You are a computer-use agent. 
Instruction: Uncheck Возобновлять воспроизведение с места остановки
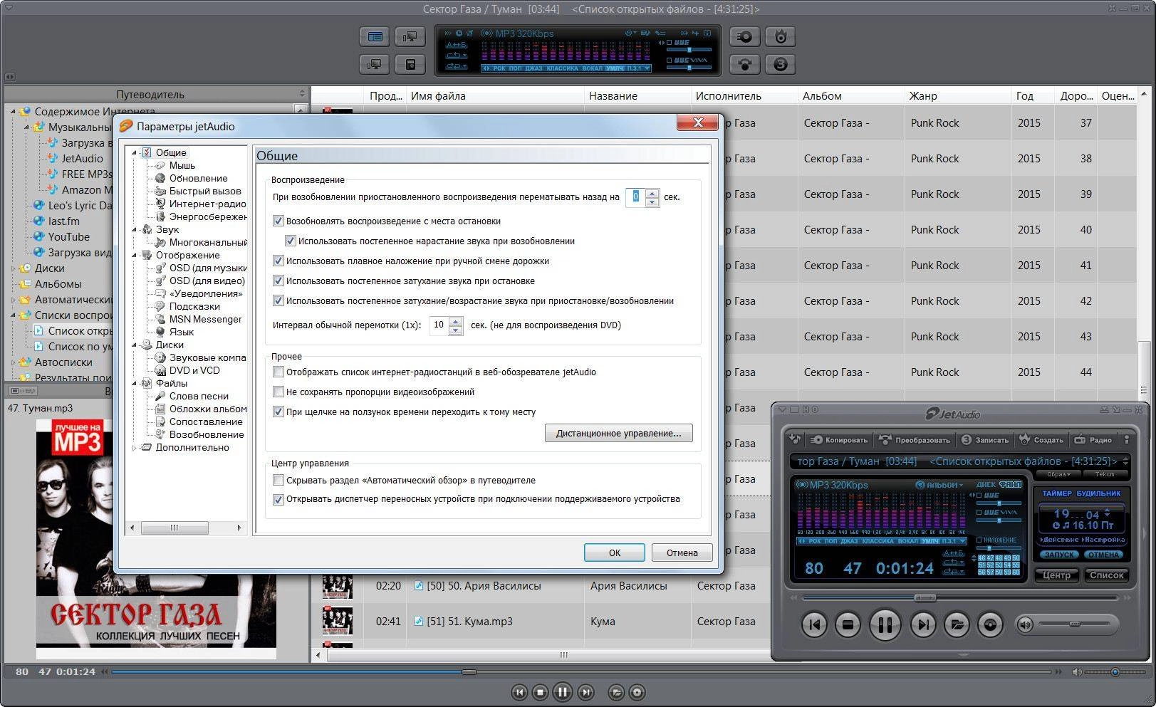pos(278,221)
